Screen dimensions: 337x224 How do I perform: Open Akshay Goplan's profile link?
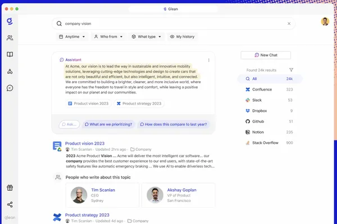pyautogui.click(x=181, y=190)
